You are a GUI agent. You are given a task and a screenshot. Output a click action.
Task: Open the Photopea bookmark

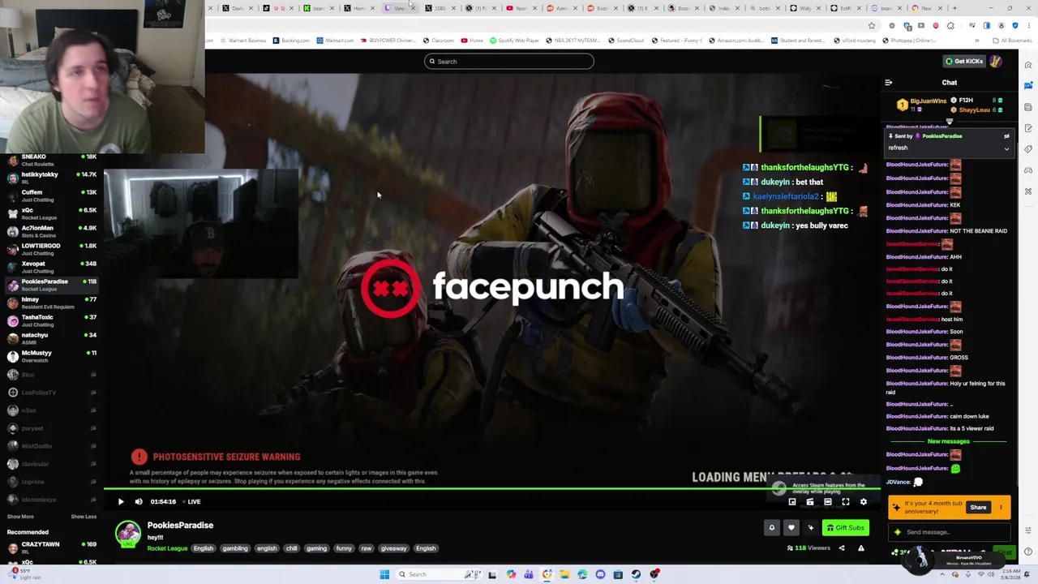point(910,41)
